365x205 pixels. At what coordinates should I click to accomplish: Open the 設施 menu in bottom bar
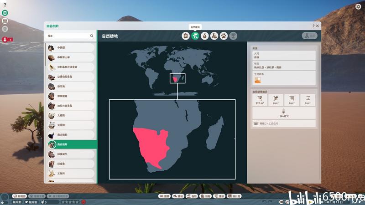coord(206,196)
